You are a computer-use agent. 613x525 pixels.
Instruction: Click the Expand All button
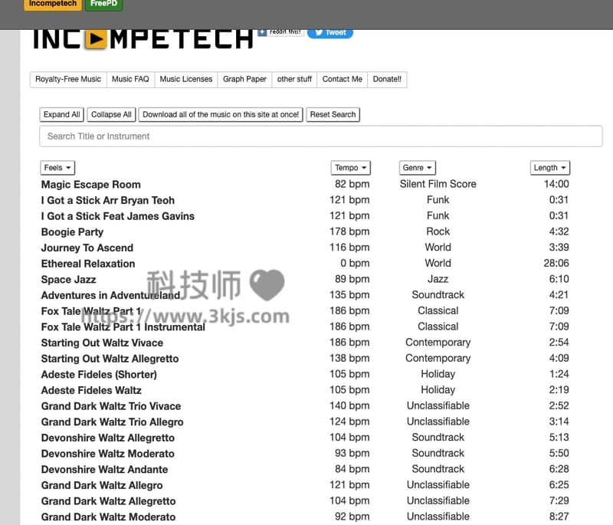pyautogui.click(x=62, y=114)
